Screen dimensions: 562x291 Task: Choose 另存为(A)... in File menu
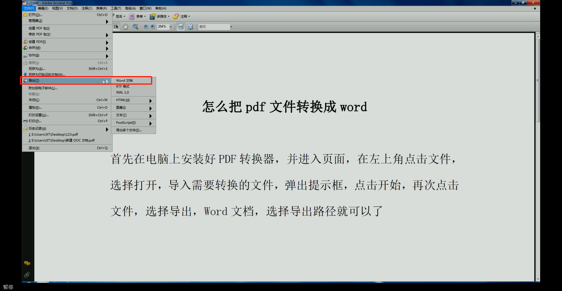point(67,69)
